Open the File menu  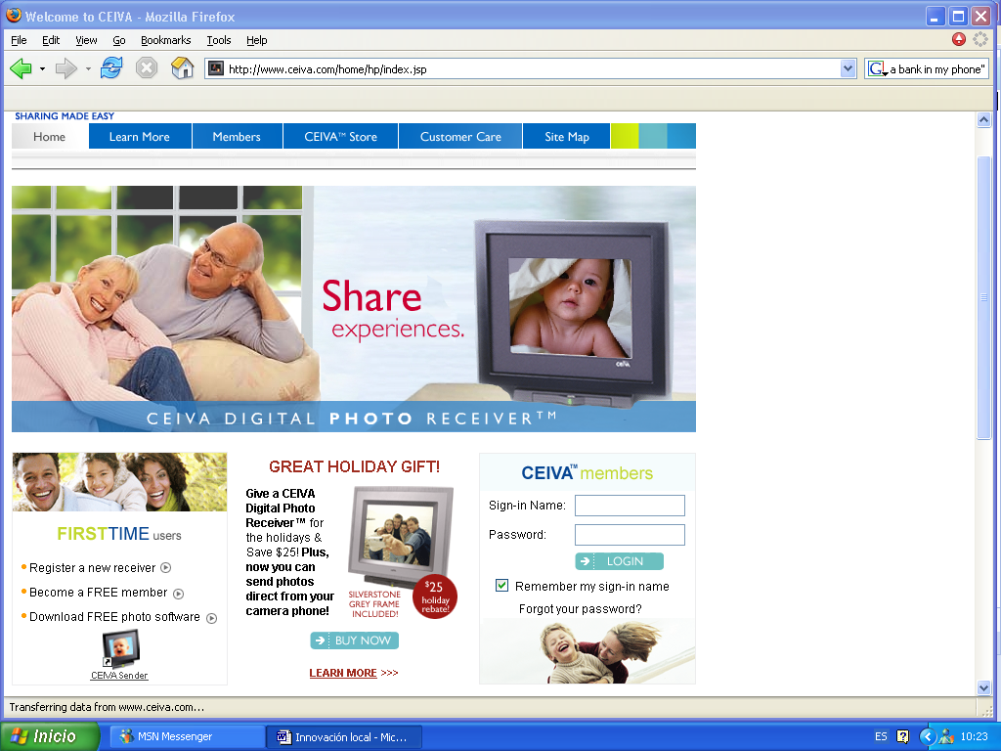point(19,40)
